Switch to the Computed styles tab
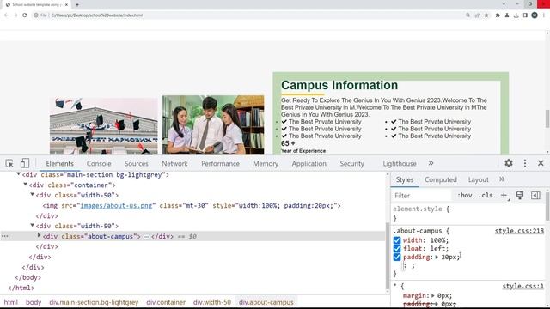This screenshot has height=309, width=550. (x=441, y=179)
